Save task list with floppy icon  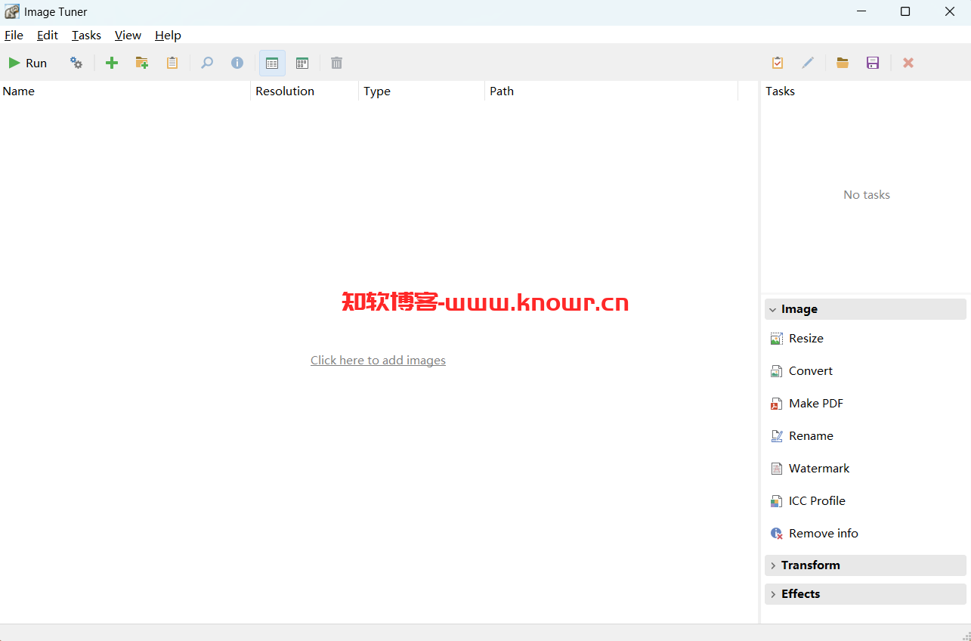[873, 63]
